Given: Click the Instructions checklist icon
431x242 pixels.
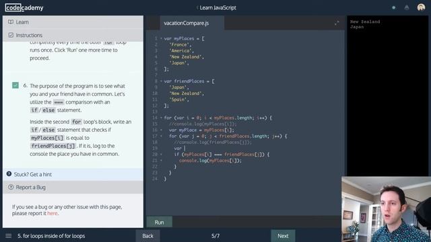Looking at the screenshot, I should coord(11,35).
